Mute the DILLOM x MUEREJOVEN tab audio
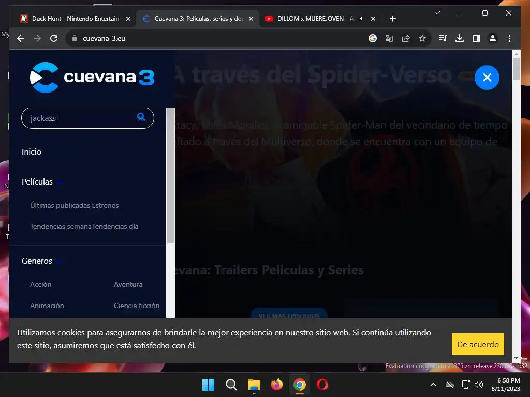This screenshot has width=530, height=397. 362,19
